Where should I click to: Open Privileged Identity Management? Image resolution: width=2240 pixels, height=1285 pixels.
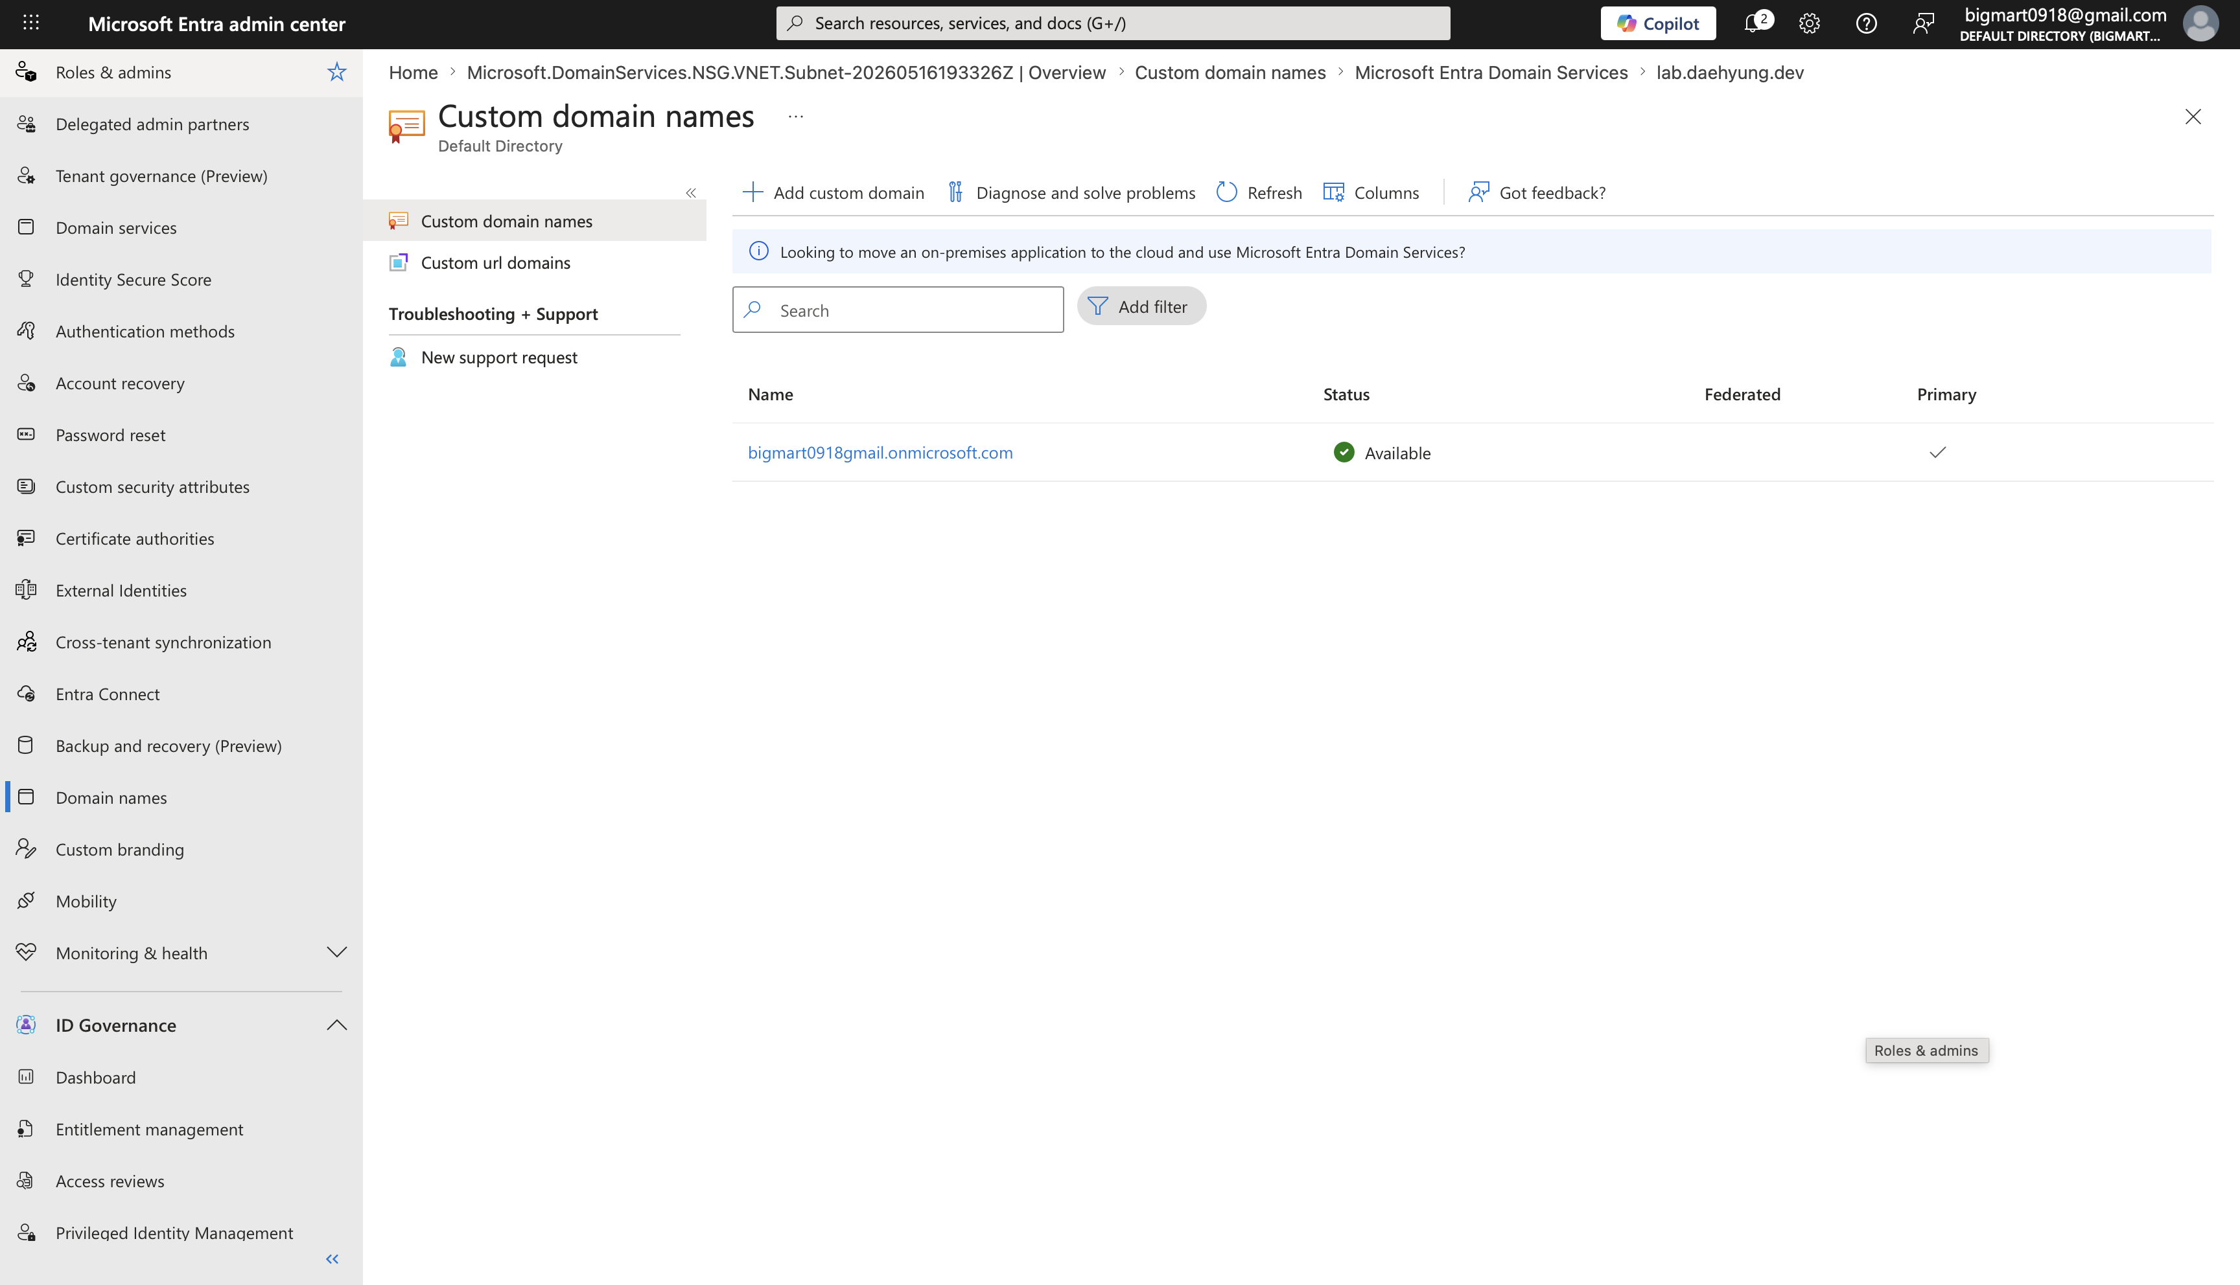coord(181,1232)
